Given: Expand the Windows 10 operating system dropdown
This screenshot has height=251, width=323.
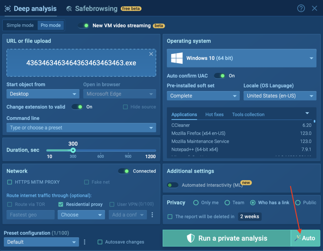Looking at the screenshot, I should (x=241, y=58).
